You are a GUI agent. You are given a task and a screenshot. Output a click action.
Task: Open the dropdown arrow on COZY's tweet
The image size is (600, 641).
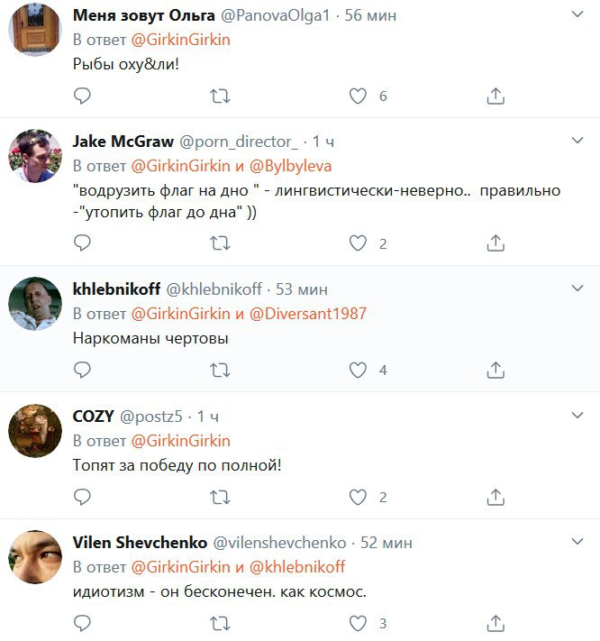[578, 415]
